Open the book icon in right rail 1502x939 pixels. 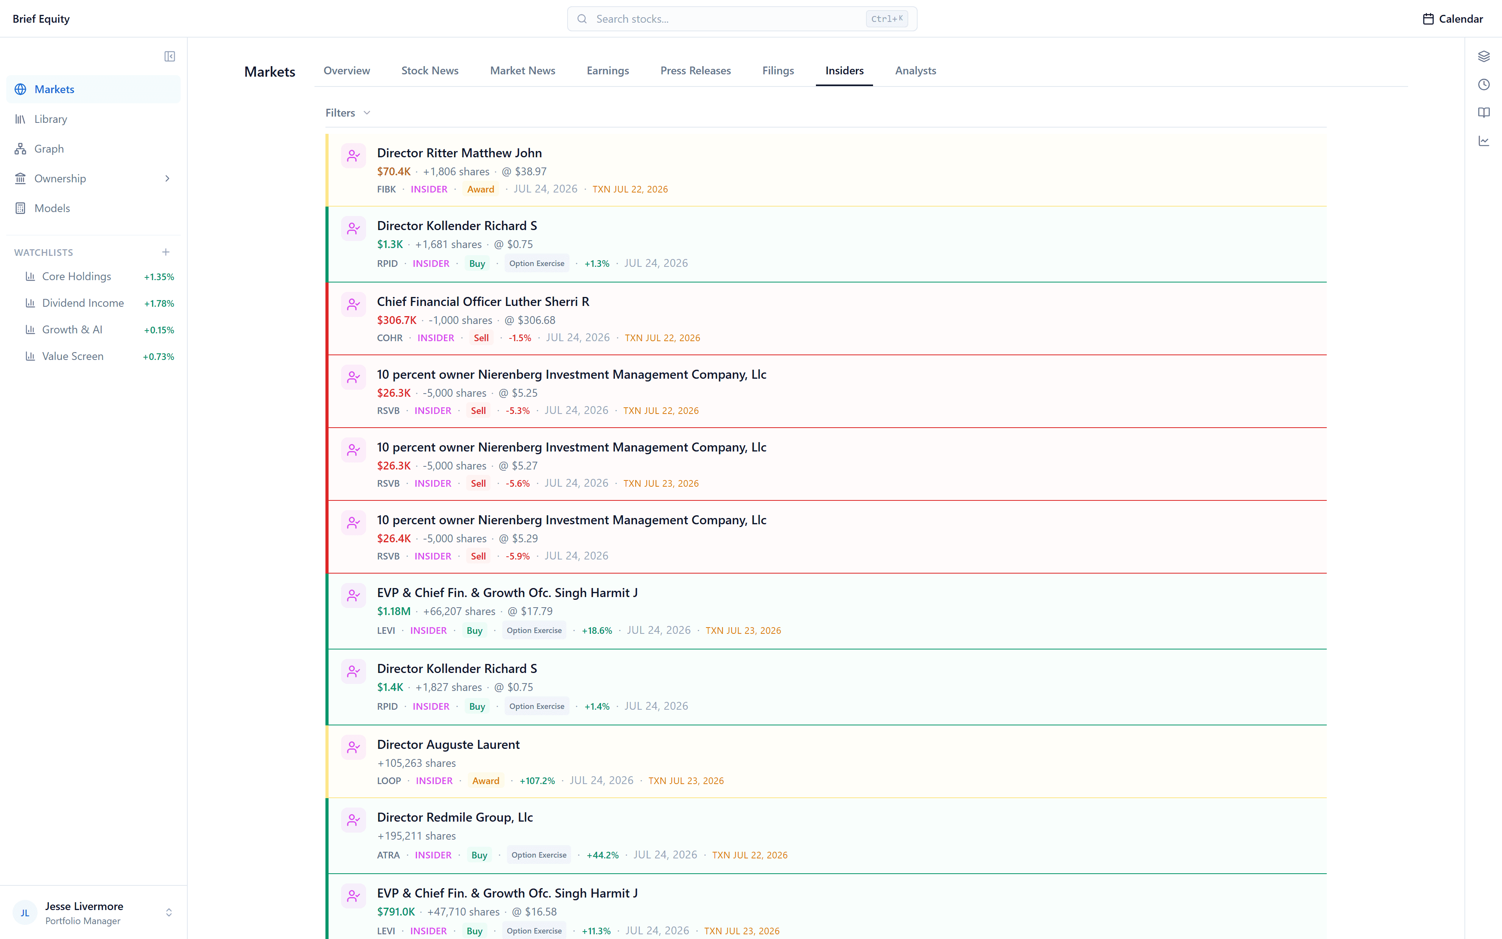pos(1483,112)
